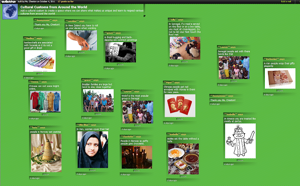Open the Free Hugs photo in grace's post
The image size is (300, 186).
(x=121, y=52)
